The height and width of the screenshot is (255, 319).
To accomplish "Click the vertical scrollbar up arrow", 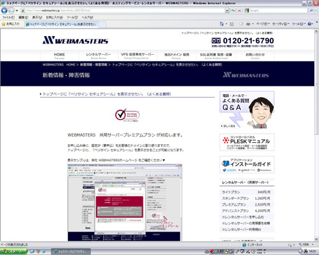I will tap(316, 31).
